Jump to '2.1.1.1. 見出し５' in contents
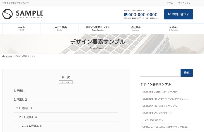Image resolution: width=204 pixels, height=132 pixels. 31,125
